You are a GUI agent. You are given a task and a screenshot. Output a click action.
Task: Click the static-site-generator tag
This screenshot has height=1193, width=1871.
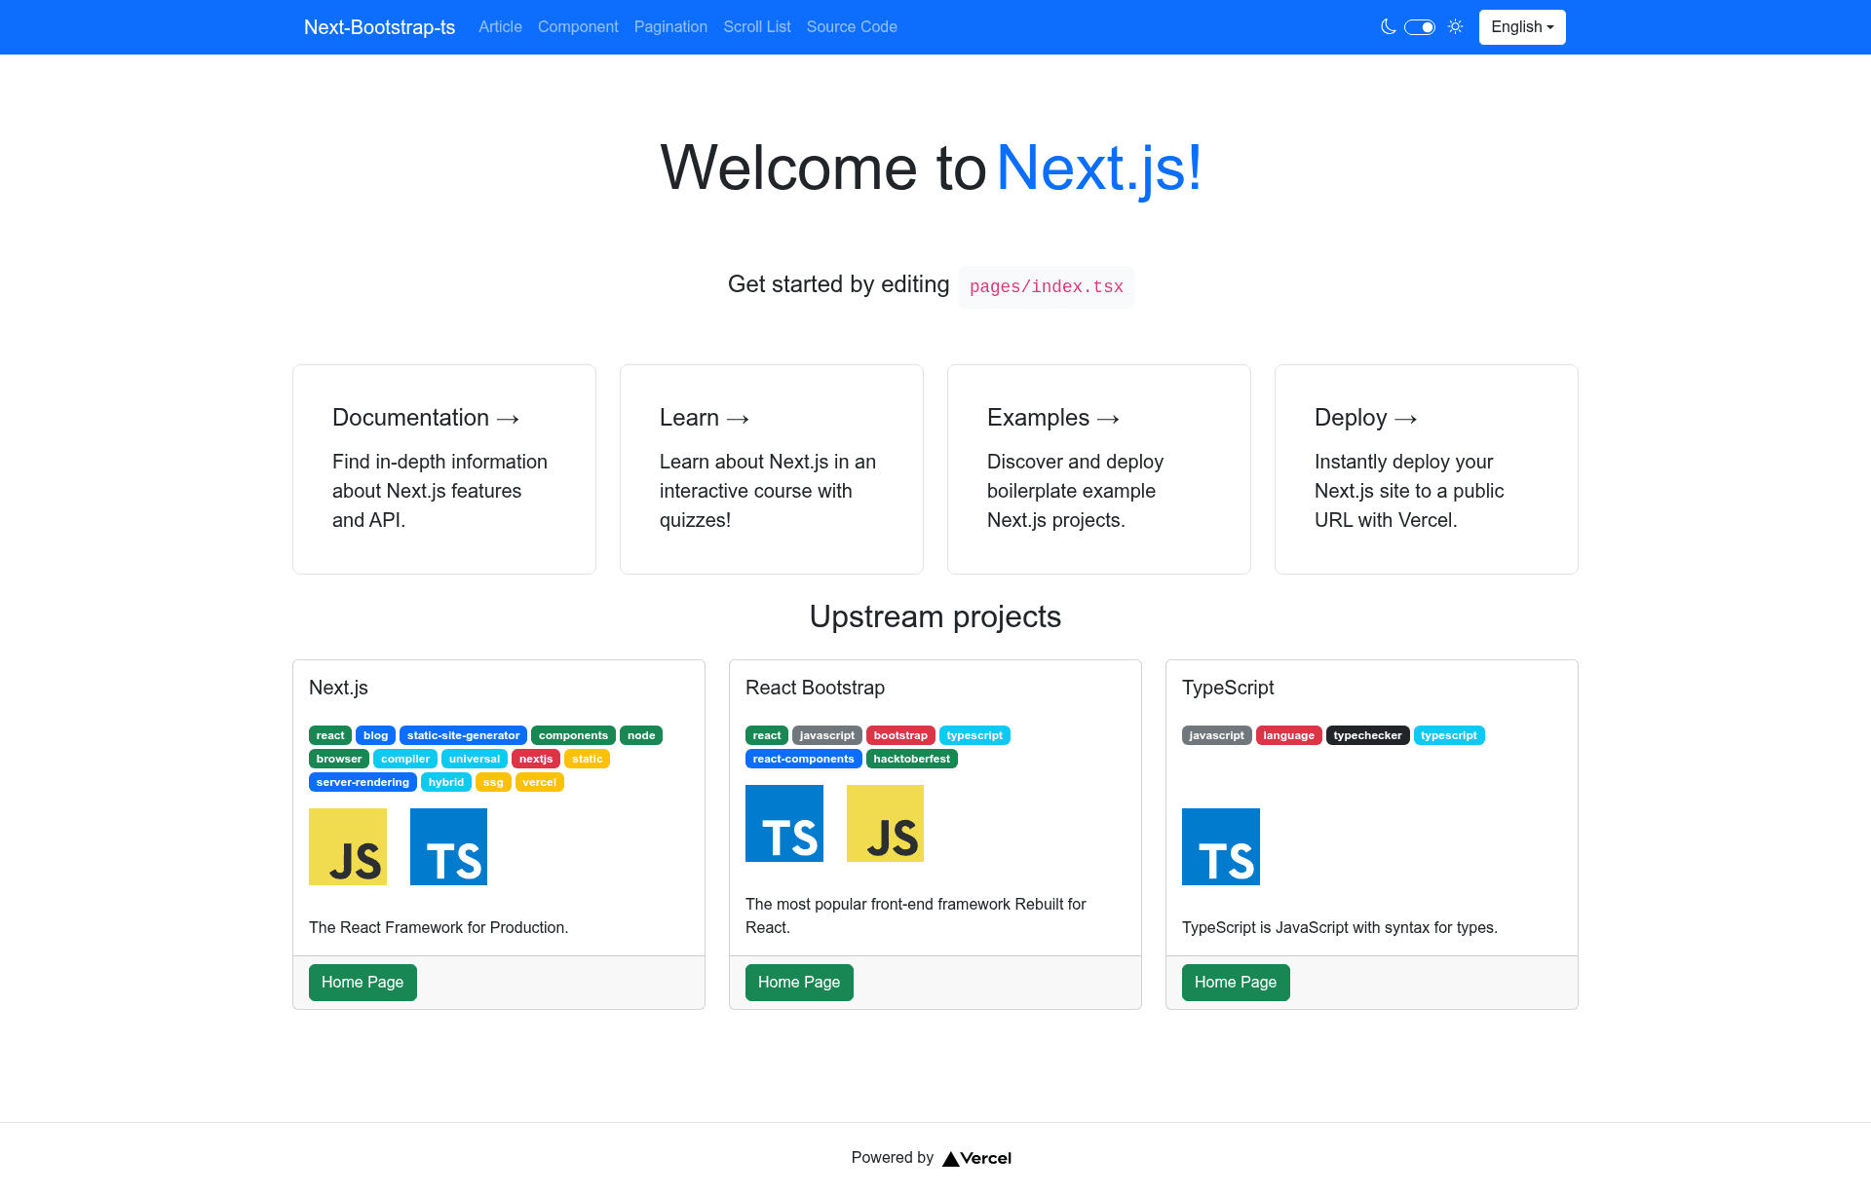coord(463,735)
